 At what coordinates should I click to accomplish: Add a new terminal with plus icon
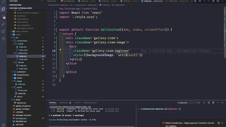pos(204,103)
